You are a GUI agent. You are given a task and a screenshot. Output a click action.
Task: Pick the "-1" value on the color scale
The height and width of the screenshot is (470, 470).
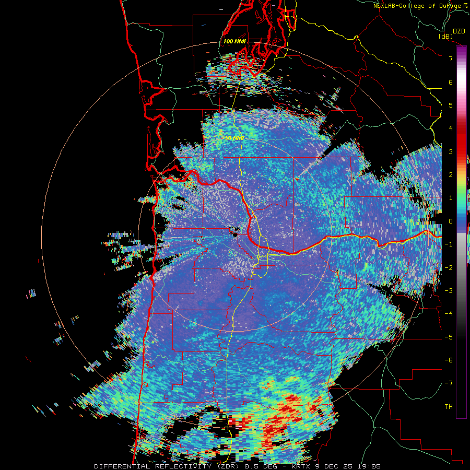tap(449, 244)
